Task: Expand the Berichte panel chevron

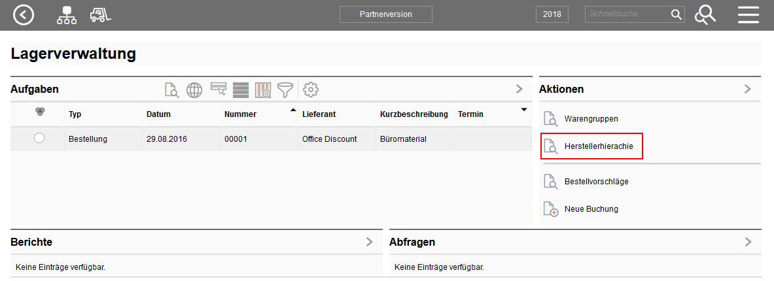Action: click(x=370, y=242)
